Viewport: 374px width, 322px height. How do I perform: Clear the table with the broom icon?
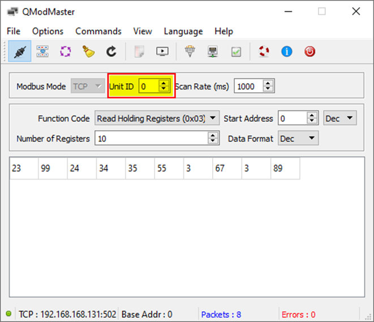pyautogui.click(x=88, y=51)
